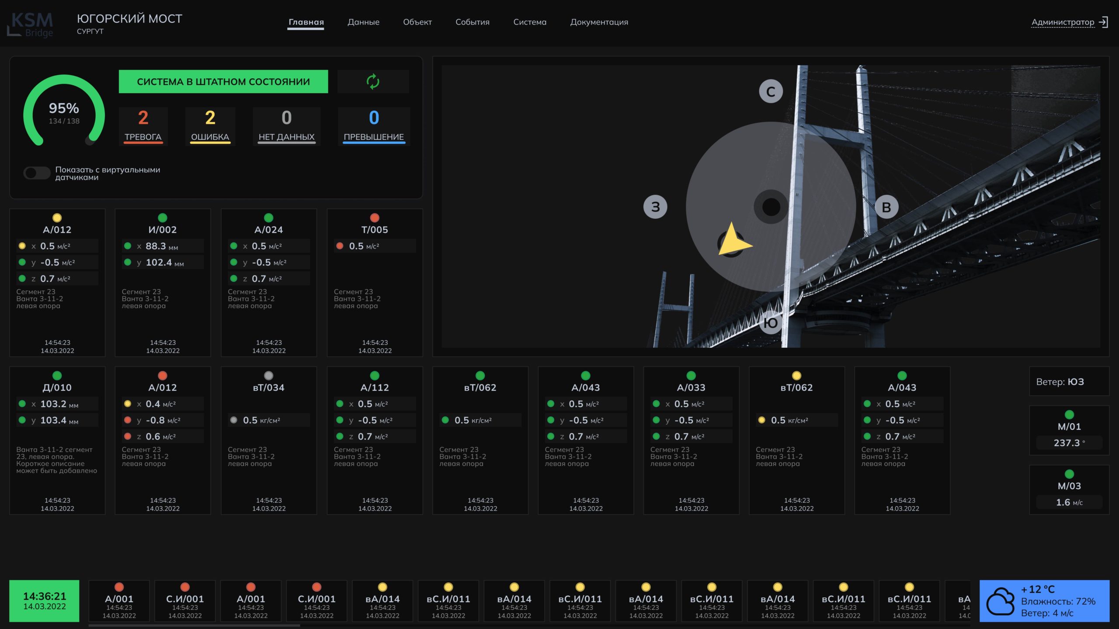1119x629 pixels.
Task: Click the KSM Bridge logo
Action: [30, 25]
